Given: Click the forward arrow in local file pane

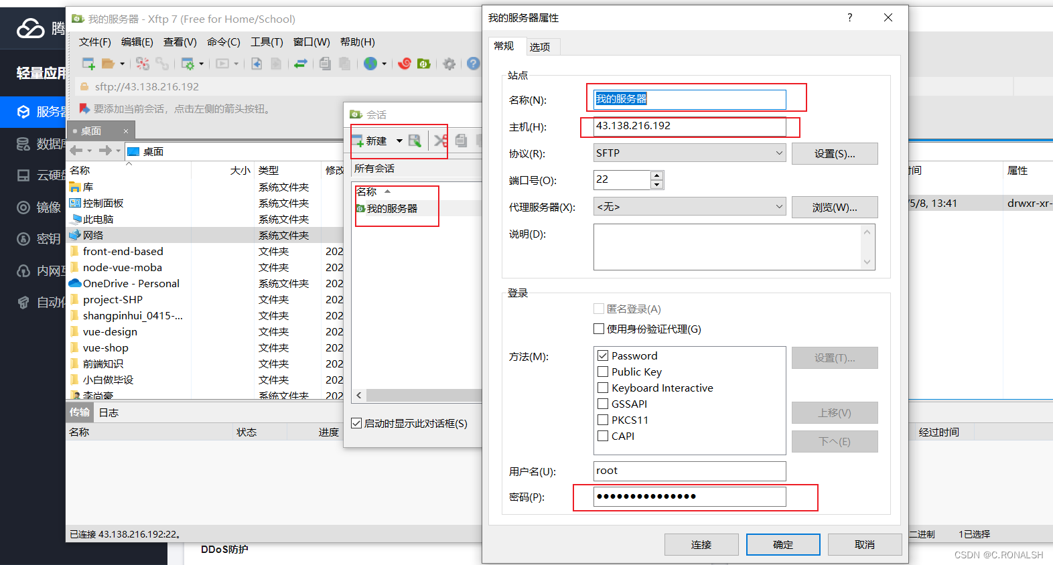Looking at the screenshot, I should 105,151.
